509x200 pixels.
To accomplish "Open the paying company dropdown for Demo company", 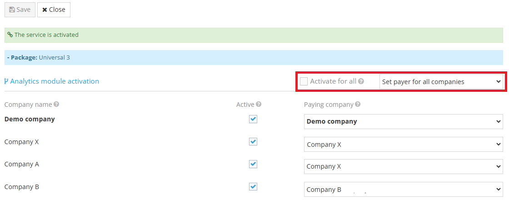I will click(x=403, y=122).
